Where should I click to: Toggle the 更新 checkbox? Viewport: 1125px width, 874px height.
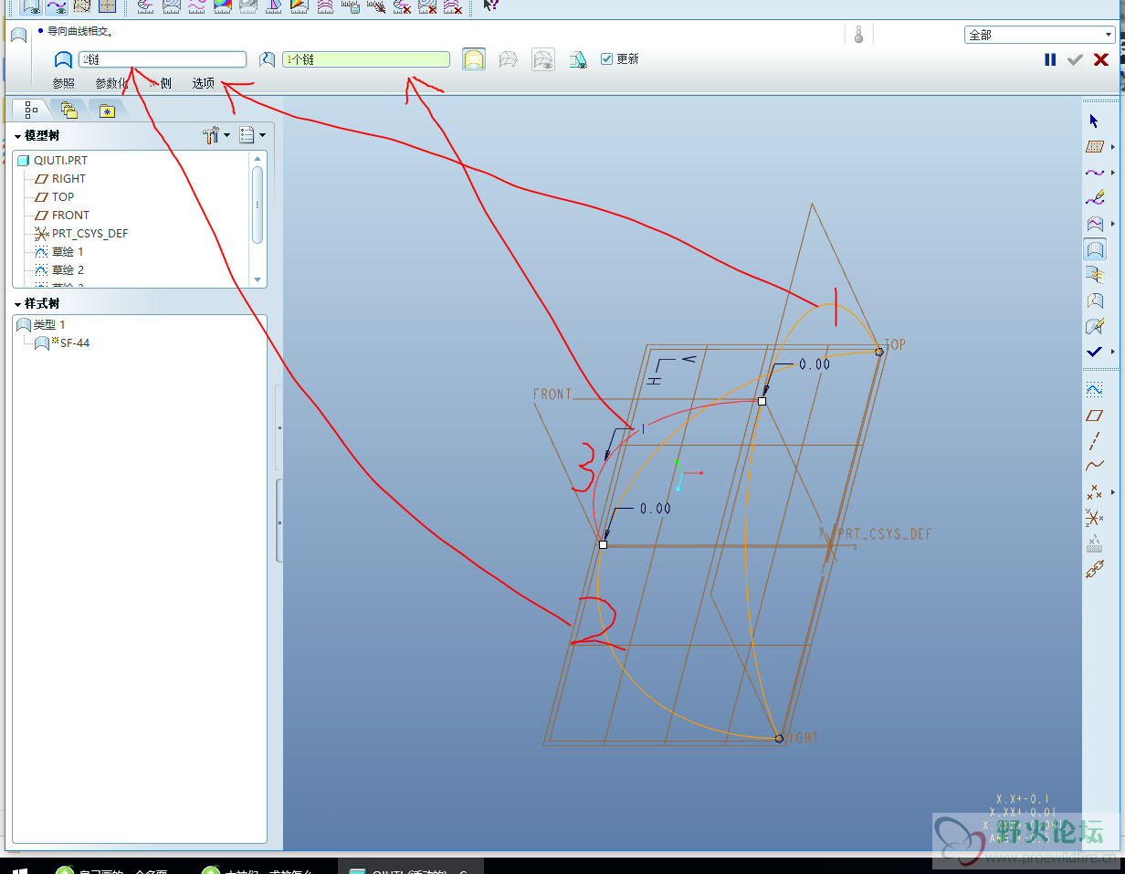(607, 59)
